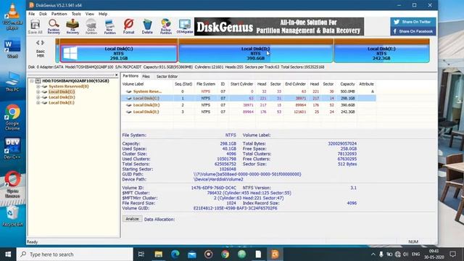Open the Disk menu
The width and height of the screenshot is (464, 261).
pos(43,14)
